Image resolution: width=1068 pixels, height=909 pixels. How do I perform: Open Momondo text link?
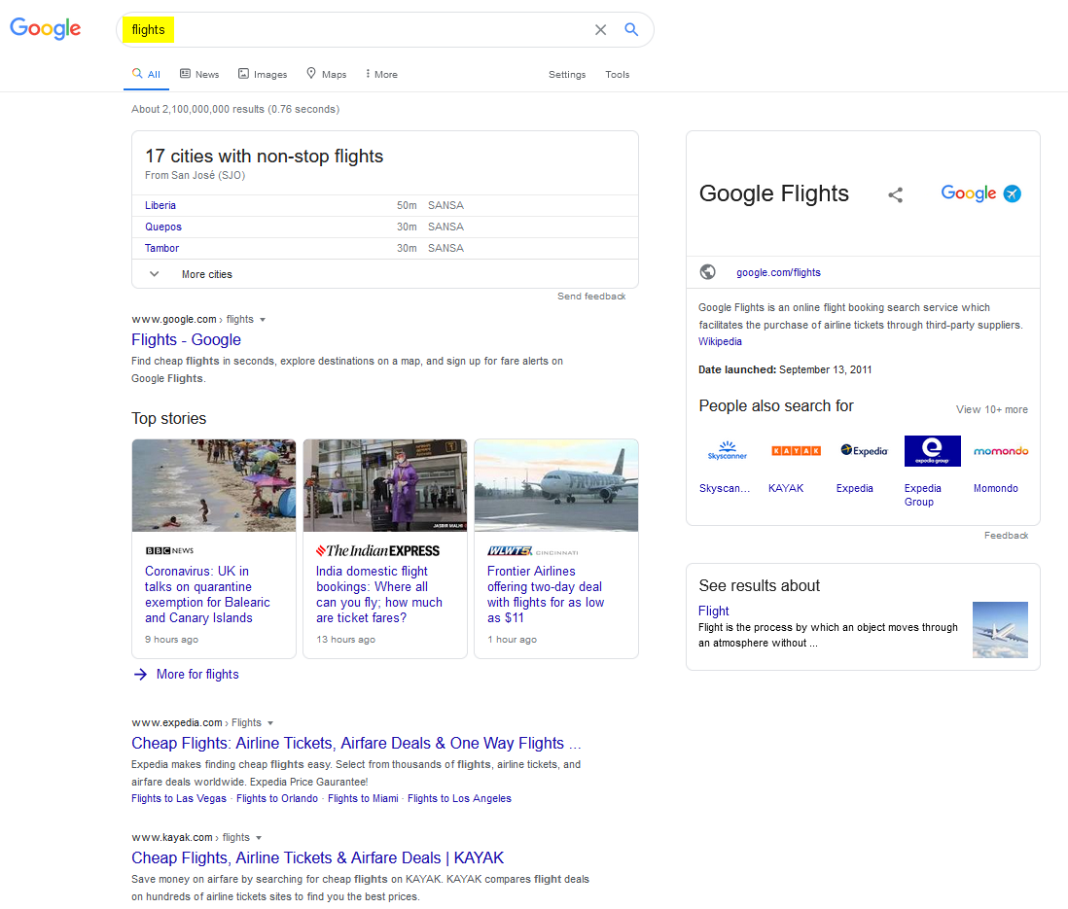pos(996,488)
